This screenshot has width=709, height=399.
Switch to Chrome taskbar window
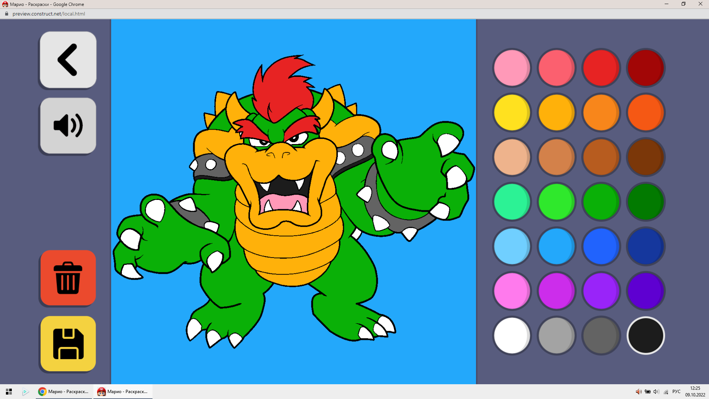click(x=64, y=392)
